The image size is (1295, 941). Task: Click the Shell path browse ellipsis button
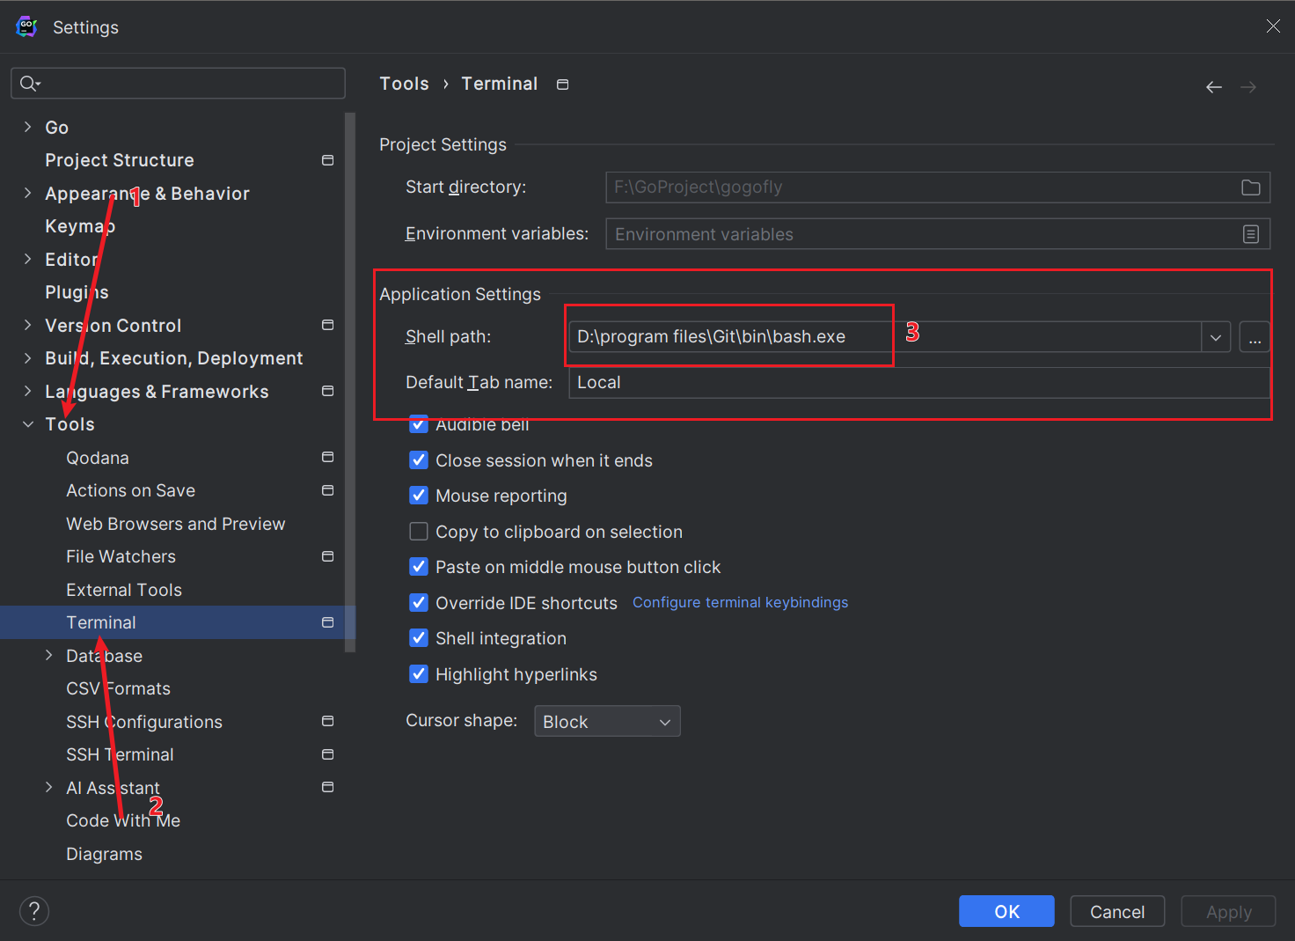point(1255,337)
